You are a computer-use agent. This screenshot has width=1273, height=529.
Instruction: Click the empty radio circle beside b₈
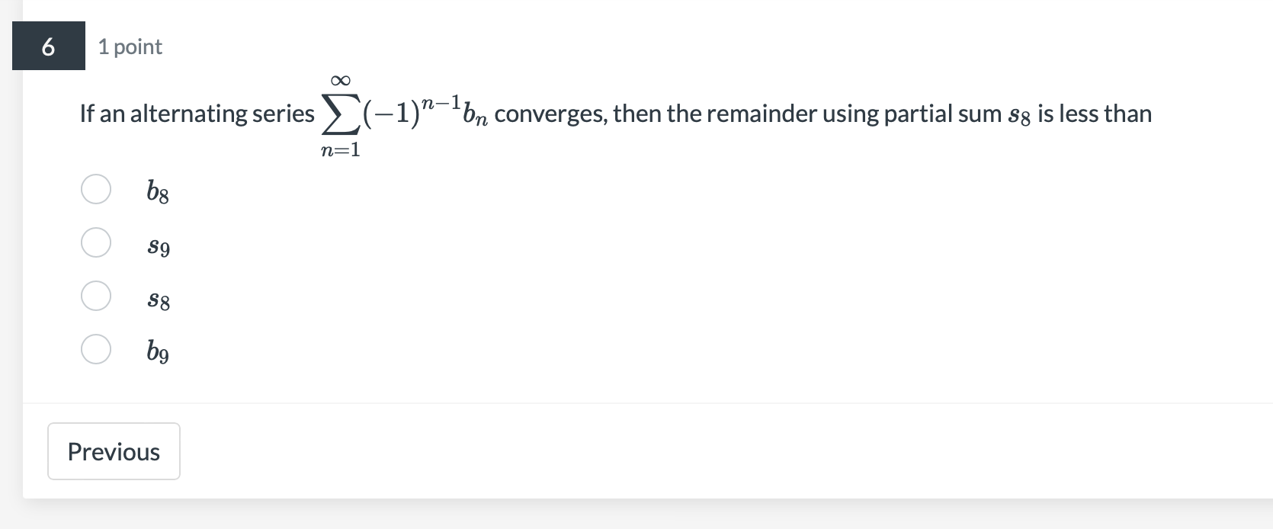[95, 189]
